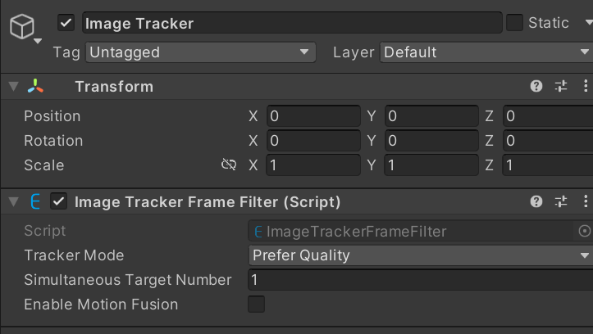Click the script object picker circle icon

pos(585,231)
